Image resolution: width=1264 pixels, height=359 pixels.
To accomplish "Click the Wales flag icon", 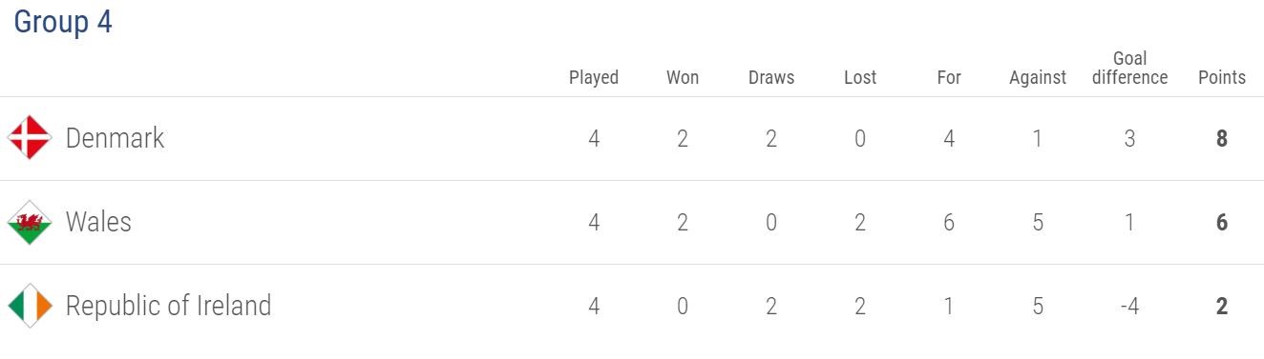I will 30,222.
